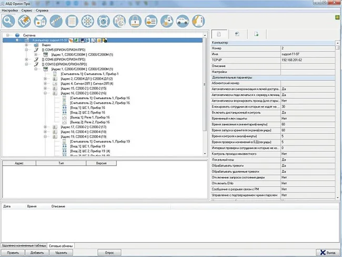Switch to the Сетевые обмены tab
This screenshot has width=342, height=257.
[61, 245]
